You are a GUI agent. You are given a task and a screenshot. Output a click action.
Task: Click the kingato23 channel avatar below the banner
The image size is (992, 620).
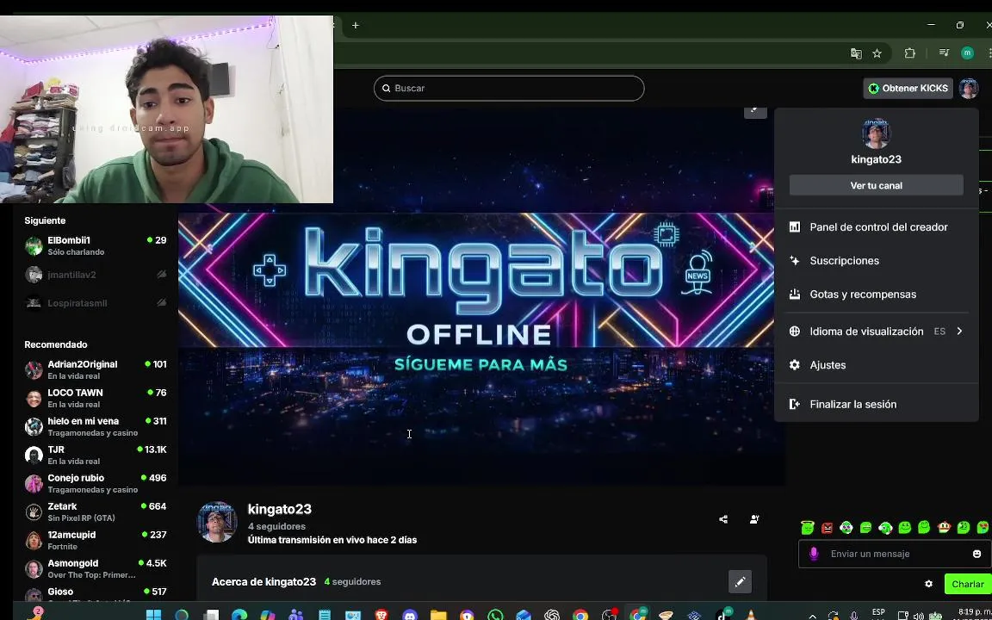(x=217, y=522)
